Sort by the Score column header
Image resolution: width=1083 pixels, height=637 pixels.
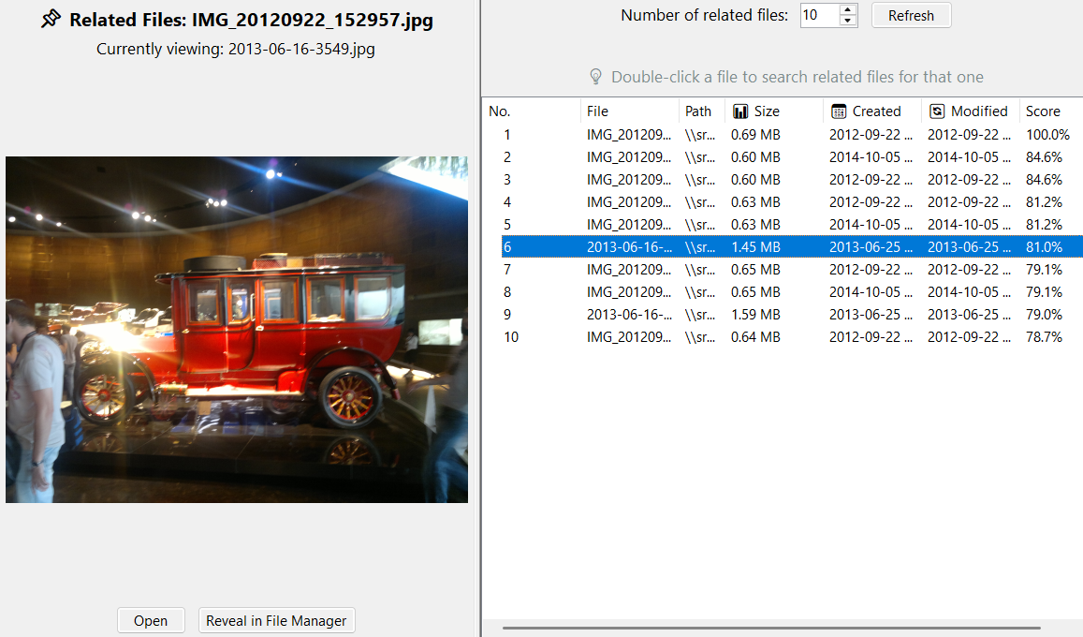[1042, 111]
